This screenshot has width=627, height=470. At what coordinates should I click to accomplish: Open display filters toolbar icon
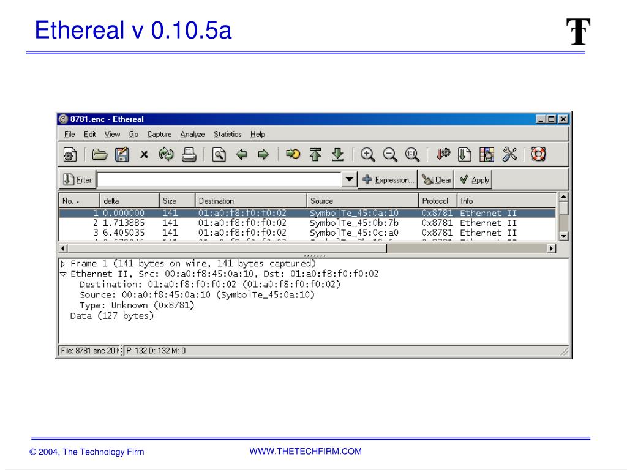tap(464, 155)
